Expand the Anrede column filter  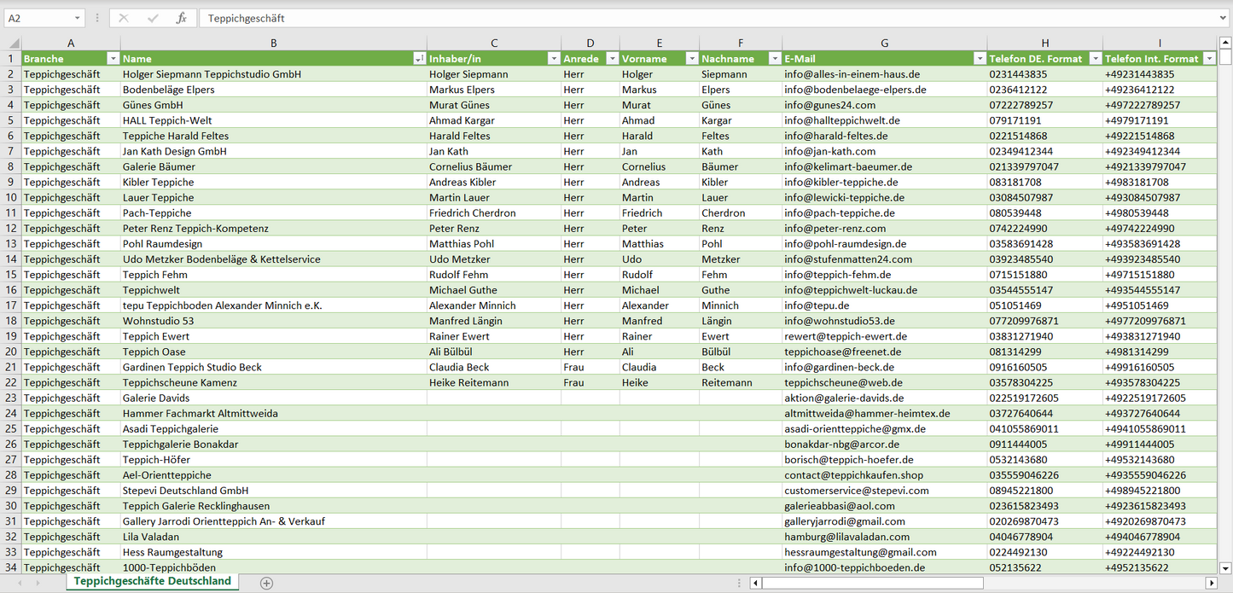tap(612, 59)
